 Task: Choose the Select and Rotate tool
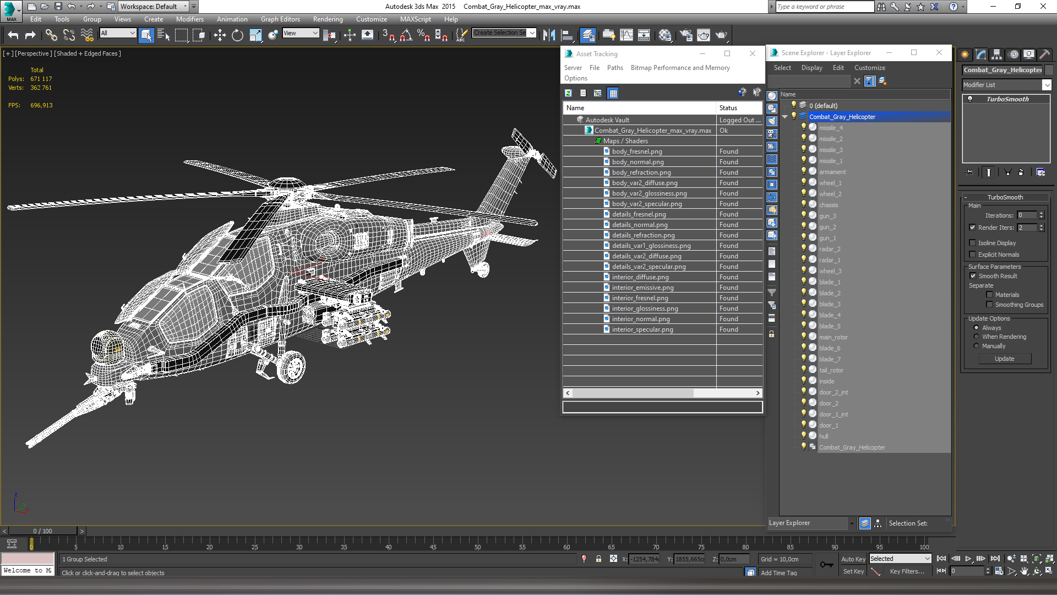pos(237,35)
